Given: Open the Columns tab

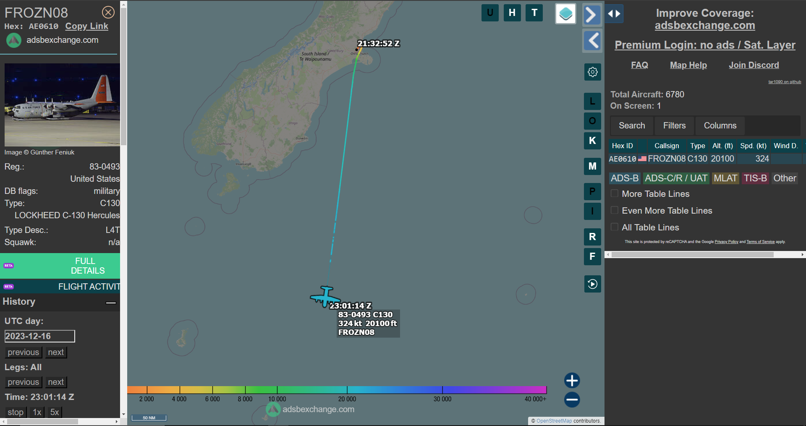Looking at the screenshot, I should (x=720, y=125).
